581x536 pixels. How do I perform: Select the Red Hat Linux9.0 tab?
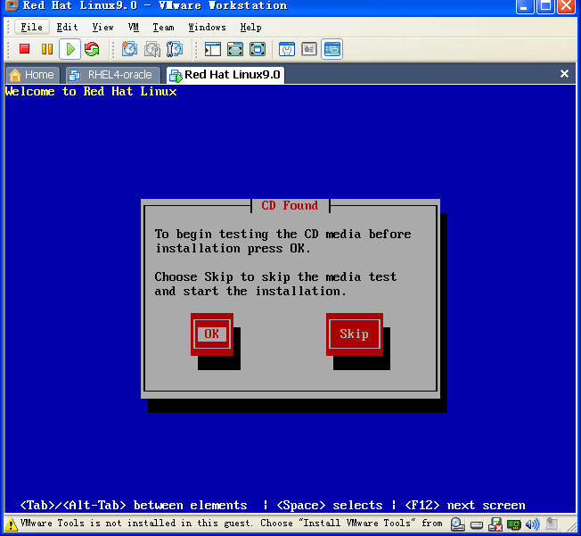click(225, 75)
